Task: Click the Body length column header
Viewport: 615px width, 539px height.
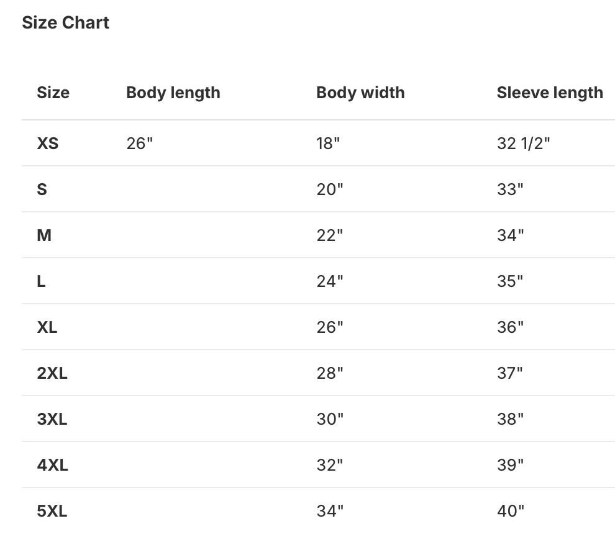Action: click(173, 93)
